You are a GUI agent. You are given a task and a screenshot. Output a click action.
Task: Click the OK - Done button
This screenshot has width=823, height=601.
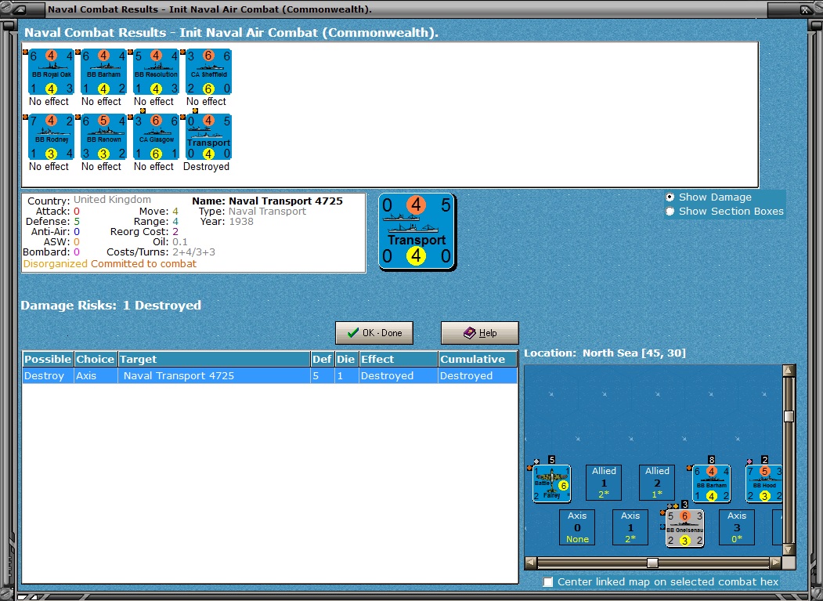(x=374, y=333)
